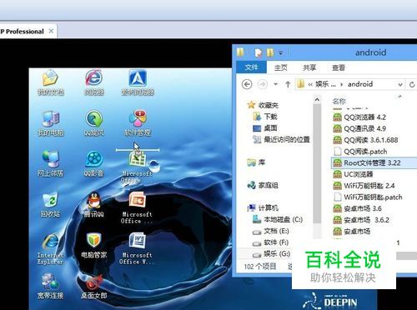The image size is (417, 310).
Task: Select the UC浏览器 file
Action: pos(353,174)
